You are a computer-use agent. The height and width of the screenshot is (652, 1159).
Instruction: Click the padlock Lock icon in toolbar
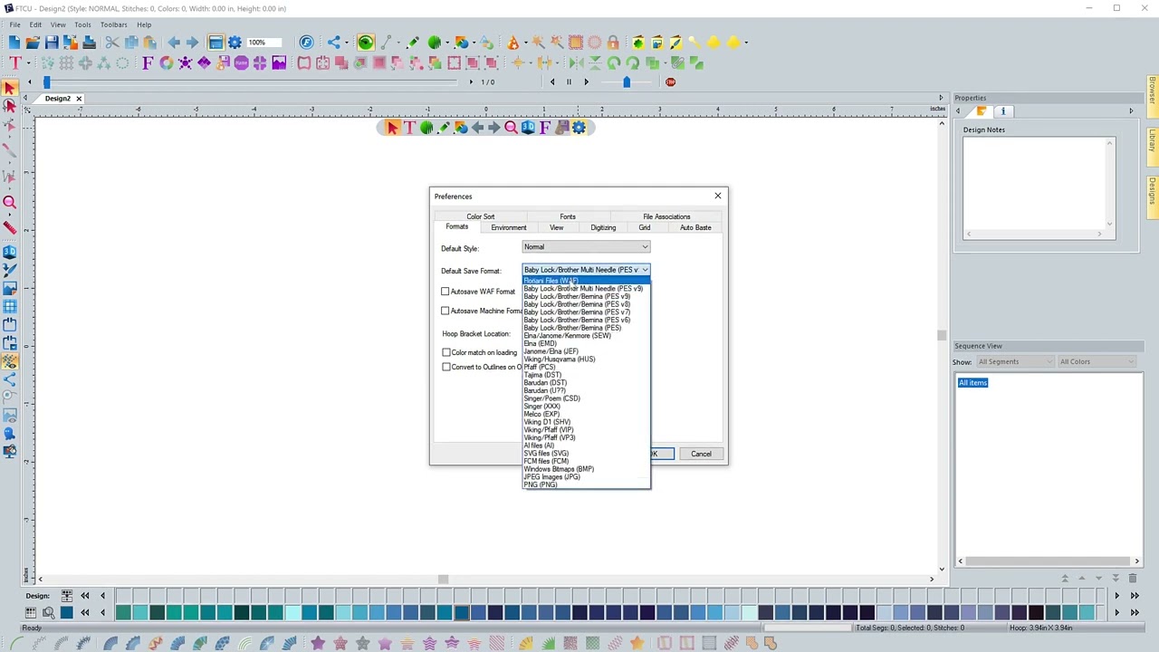(613, 43)
